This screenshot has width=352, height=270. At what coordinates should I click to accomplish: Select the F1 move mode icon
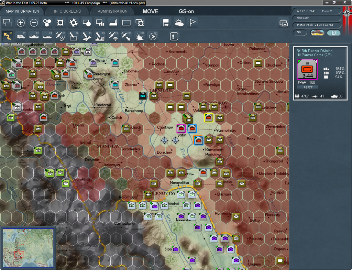point(8,36)
